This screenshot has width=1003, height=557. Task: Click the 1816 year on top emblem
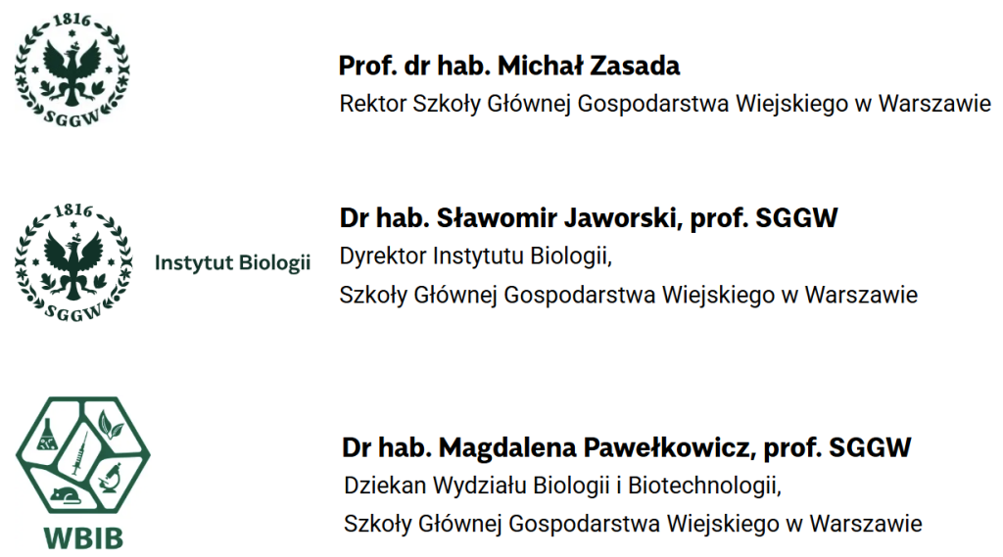coord(71,19)
